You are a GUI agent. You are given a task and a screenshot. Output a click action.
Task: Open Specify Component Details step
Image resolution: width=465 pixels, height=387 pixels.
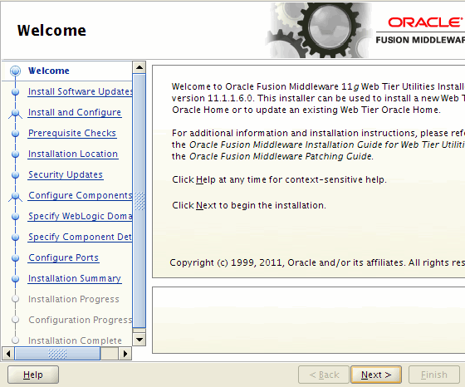(x=80, y=237)
